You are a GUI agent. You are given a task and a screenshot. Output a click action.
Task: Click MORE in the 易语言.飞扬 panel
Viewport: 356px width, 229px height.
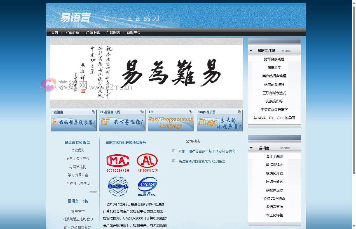tap(286, 51)
